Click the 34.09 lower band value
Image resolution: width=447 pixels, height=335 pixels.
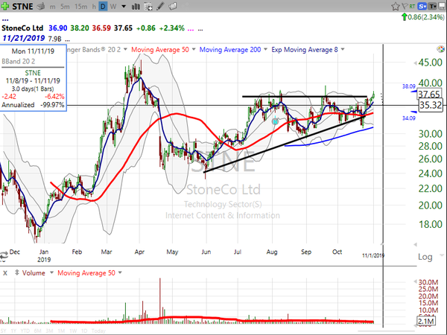[408, 118]
